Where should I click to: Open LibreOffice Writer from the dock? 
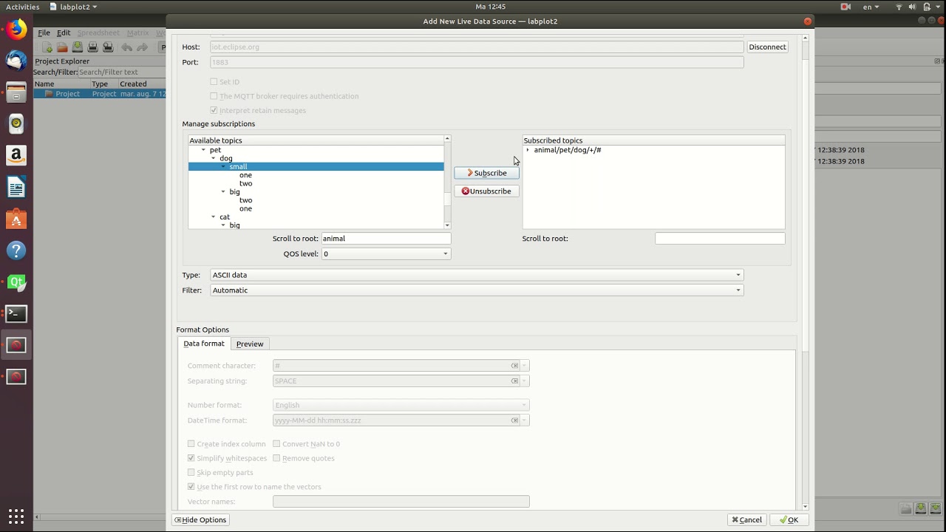click(16, 187)
